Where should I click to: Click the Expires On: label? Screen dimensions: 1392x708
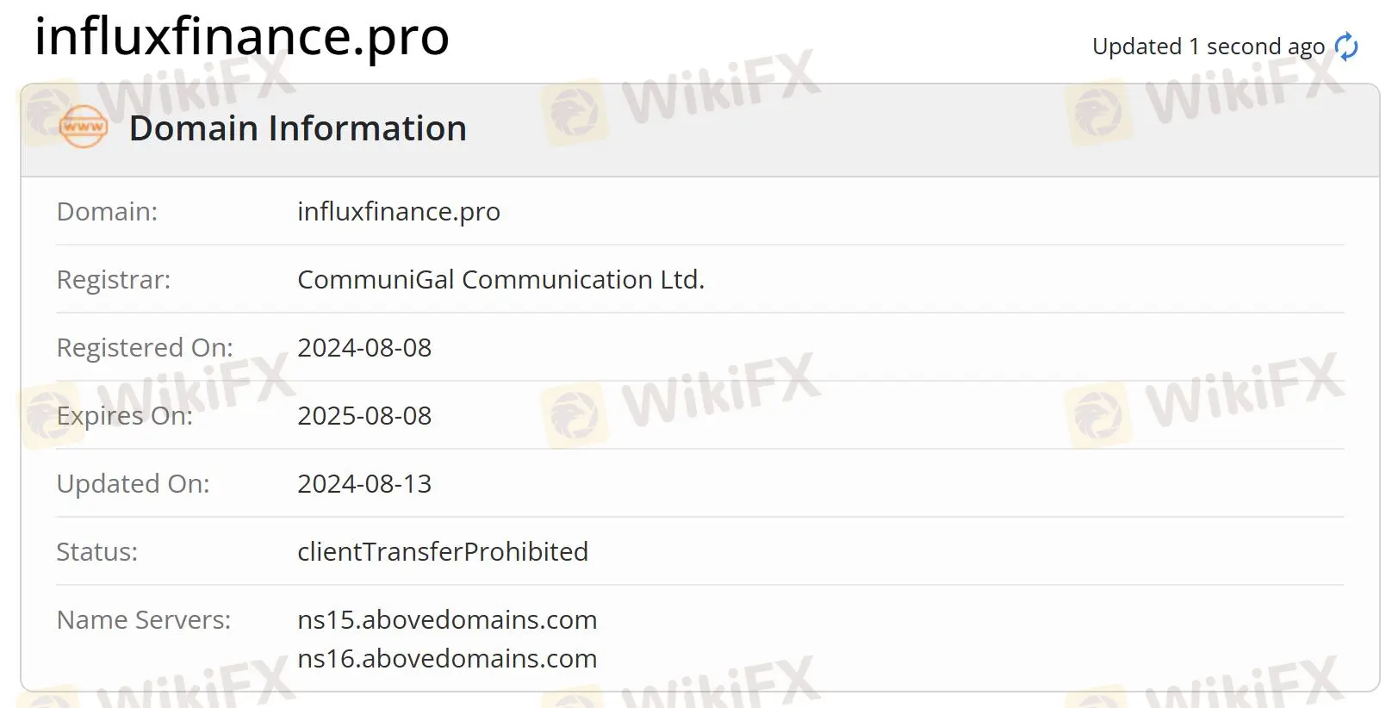(x=125, y=415)
